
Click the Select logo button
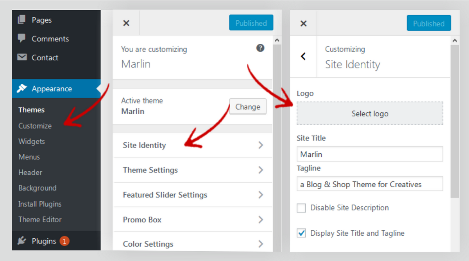(370, 114)
